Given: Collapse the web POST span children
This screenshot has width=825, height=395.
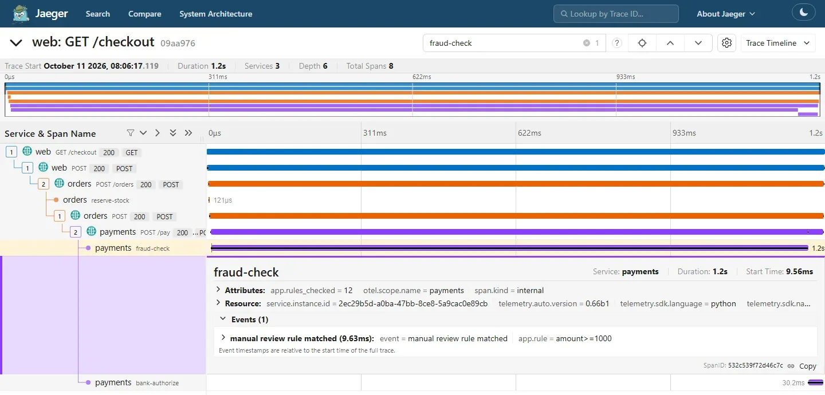Looking at the screenshot, I should (x=27, y=168).
